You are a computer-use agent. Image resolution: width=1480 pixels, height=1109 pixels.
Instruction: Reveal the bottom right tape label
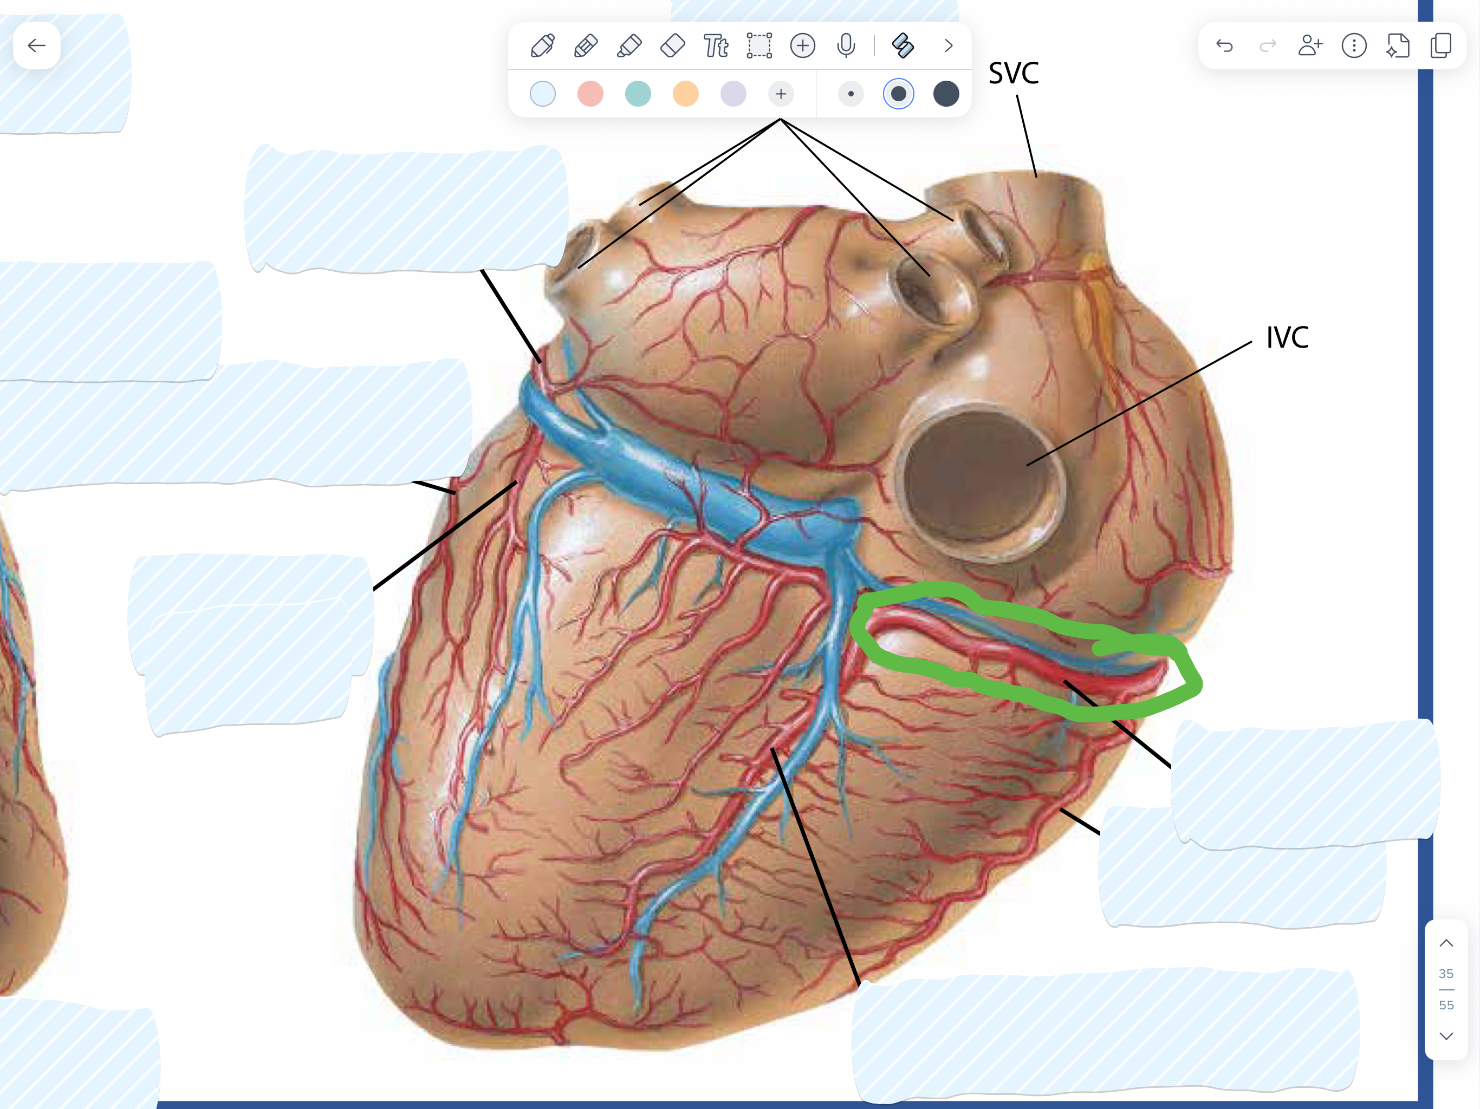click(x=1105, y=1035)
